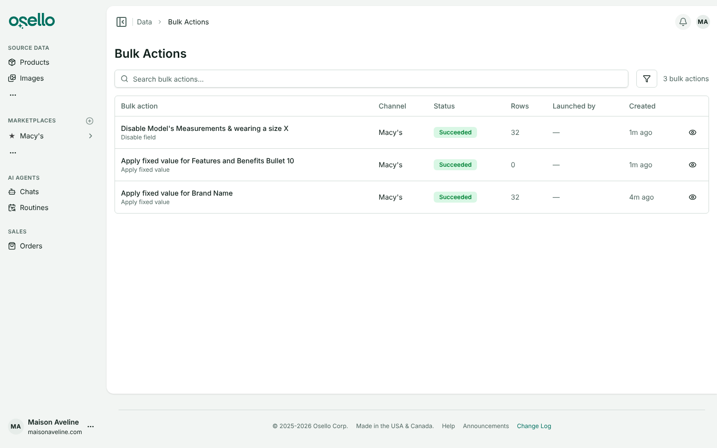This screenshot has height=448, width=717.
Task: Add a marketplace with the plus icon
Action: click(90, 121)
